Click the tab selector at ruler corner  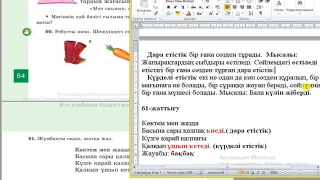[x=135, y=25]
